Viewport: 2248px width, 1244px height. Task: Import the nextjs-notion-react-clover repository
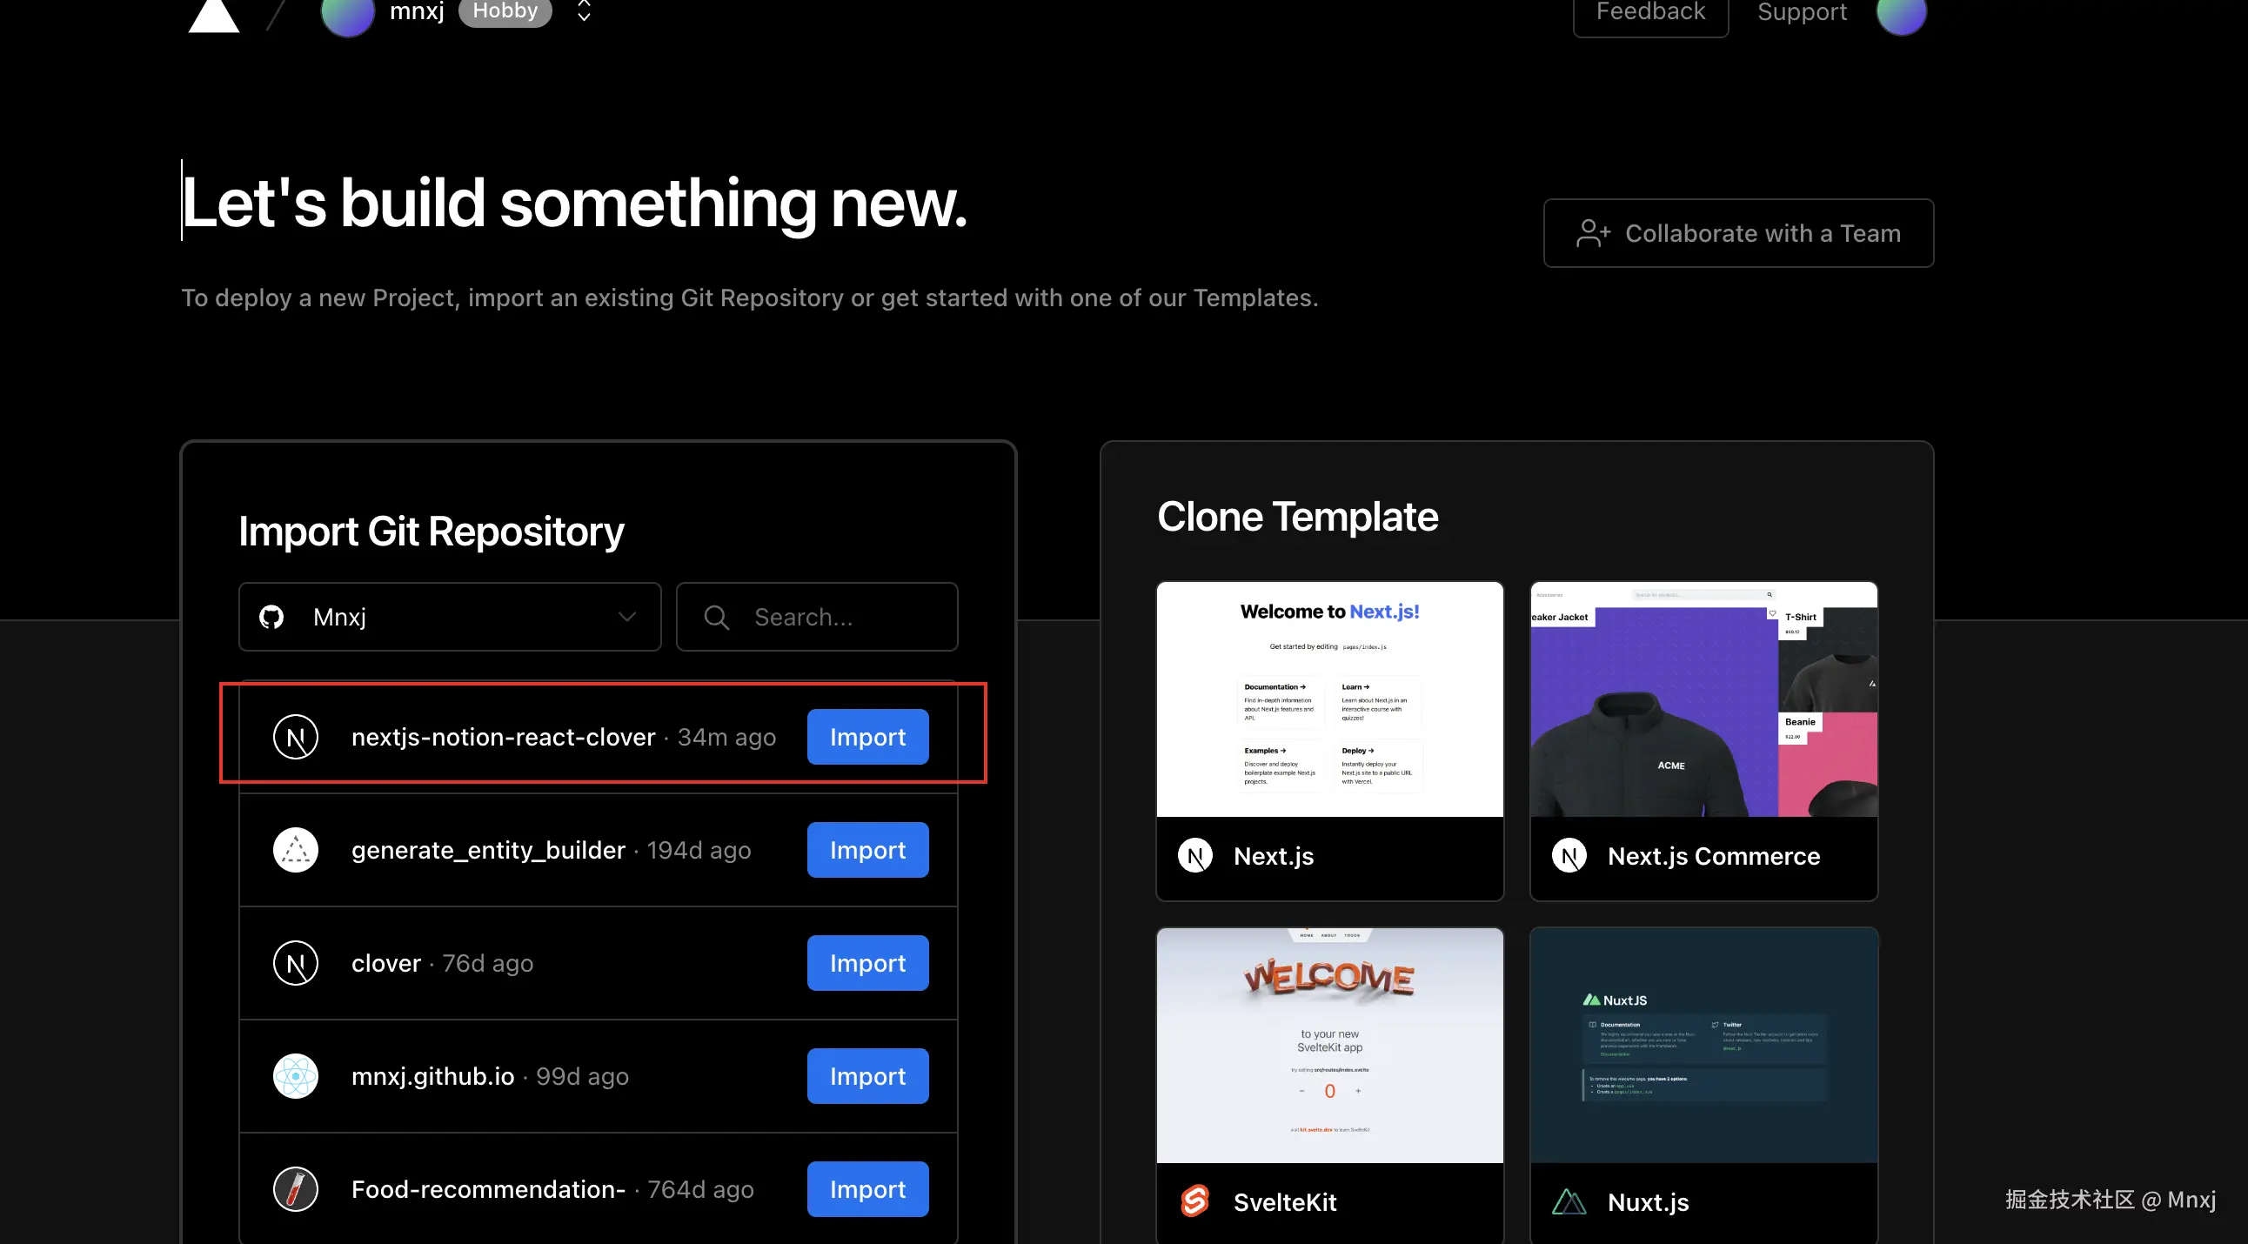tap(866, 737)
